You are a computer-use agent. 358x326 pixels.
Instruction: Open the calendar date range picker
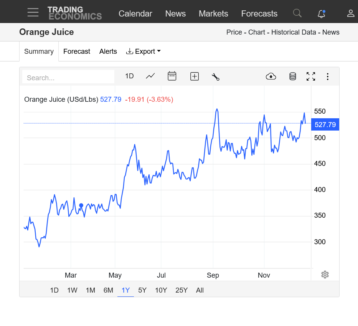[172, 76]
